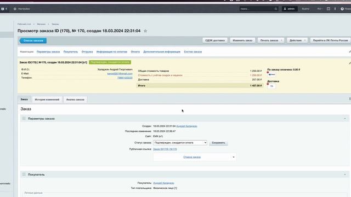Save order status with Сохранить button
Viewport: 351px width, 197px height.
pos(218,143)
